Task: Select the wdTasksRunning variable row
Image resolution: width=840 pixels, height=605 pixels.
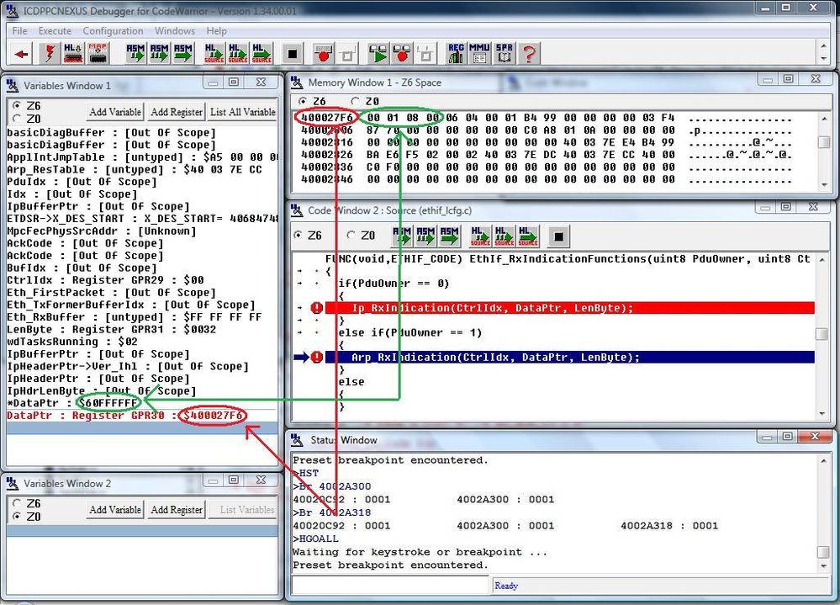Action: 142,342
